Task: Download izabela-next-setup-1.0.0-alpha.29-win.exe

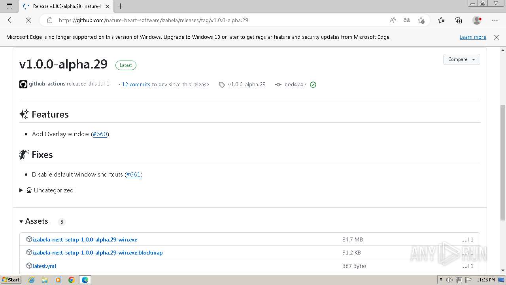Action: [85, 239]
